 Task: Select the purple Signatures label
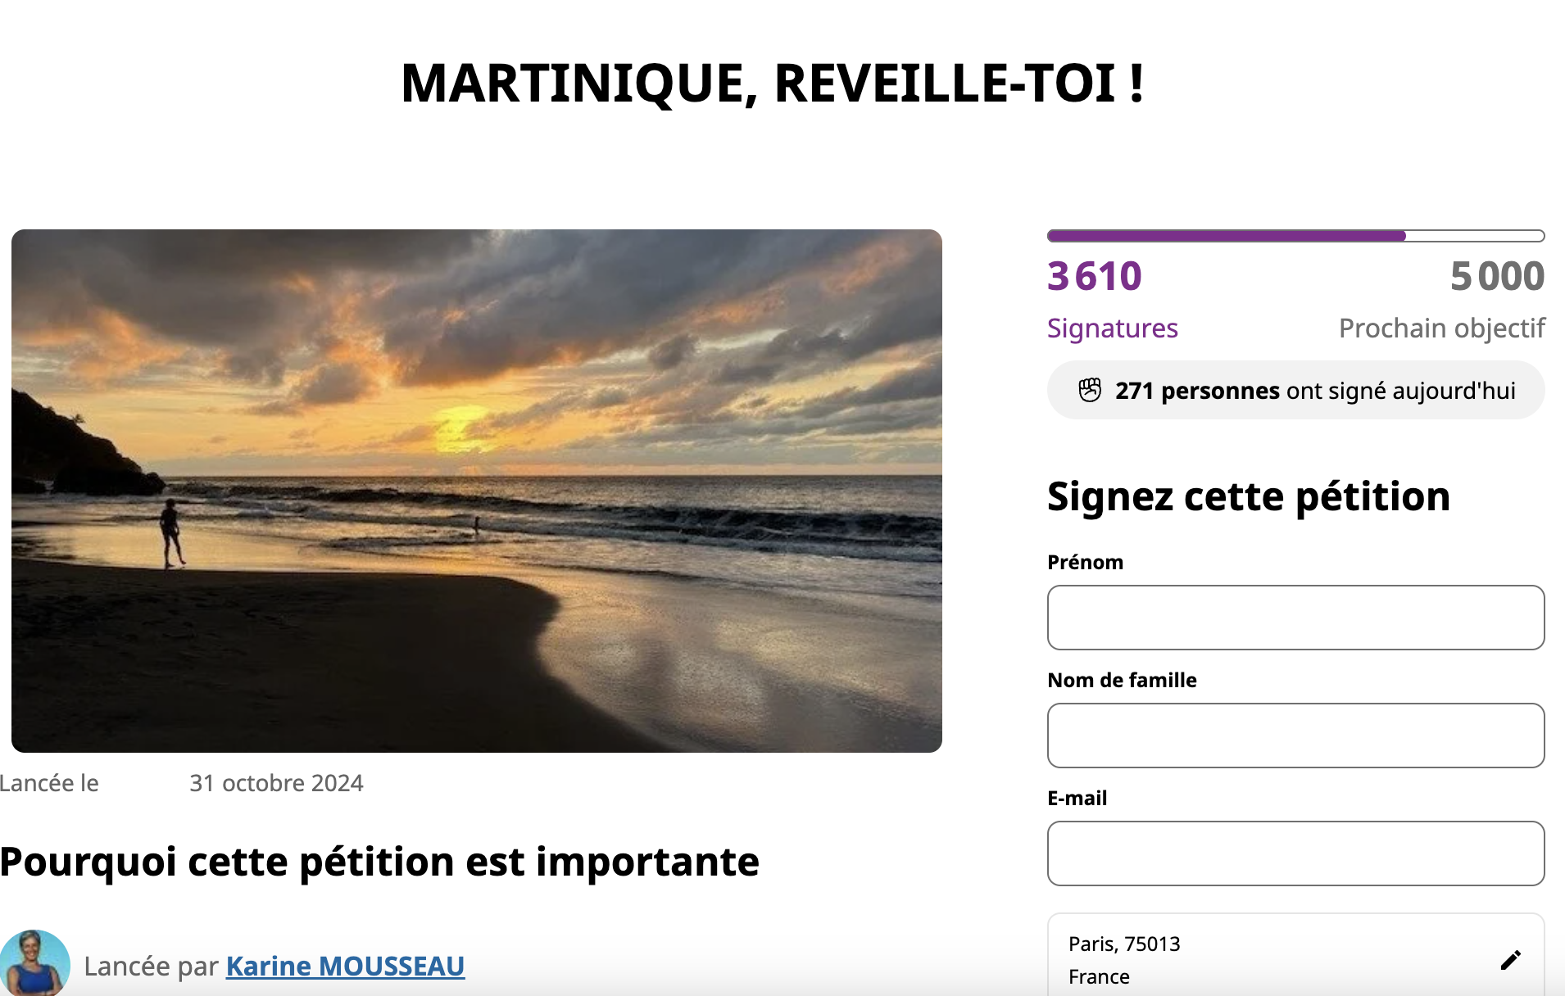coord(1113,328)
